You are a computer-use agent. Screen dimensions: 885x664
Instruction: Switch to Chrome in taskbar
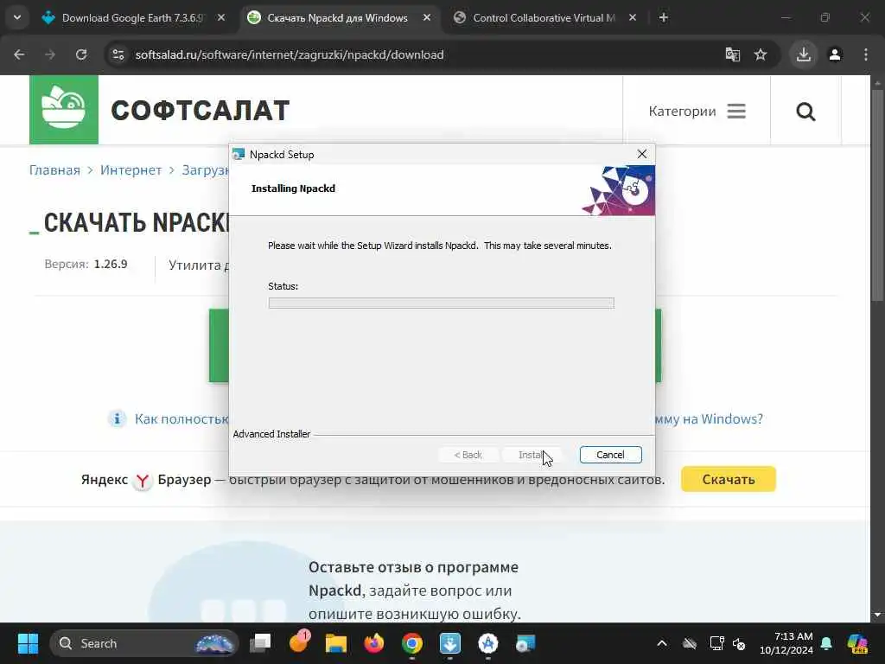coord(412,643)
